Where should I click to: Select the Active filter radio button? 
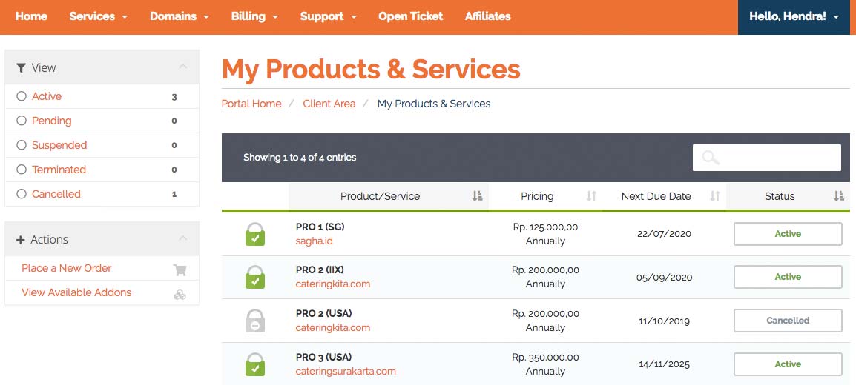click(22, 96)
